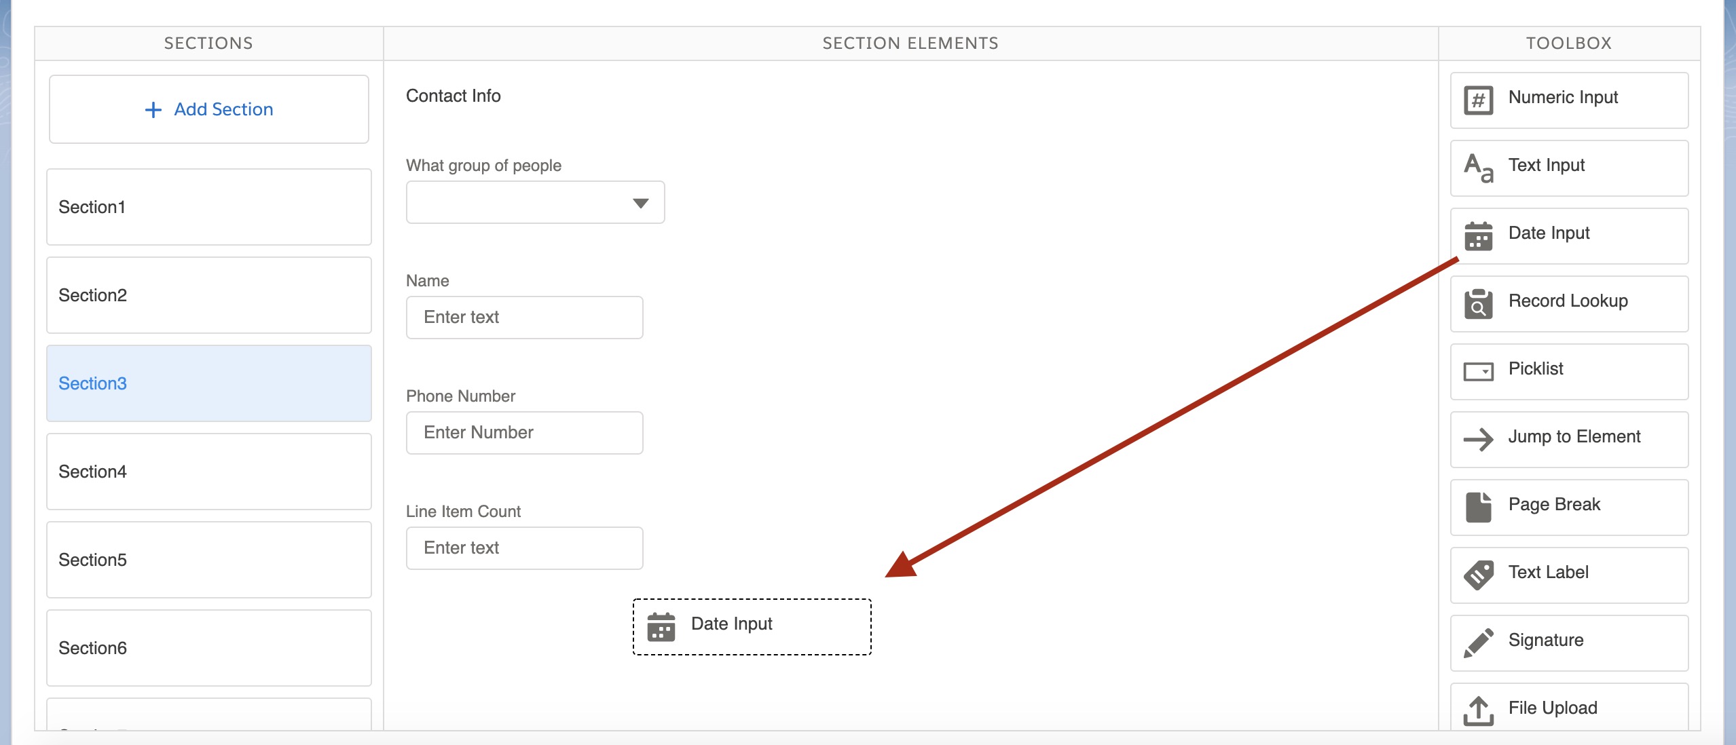The image size is (1736, 745).
Task: Select Section2 in the left panel
Action: point(209,295)
